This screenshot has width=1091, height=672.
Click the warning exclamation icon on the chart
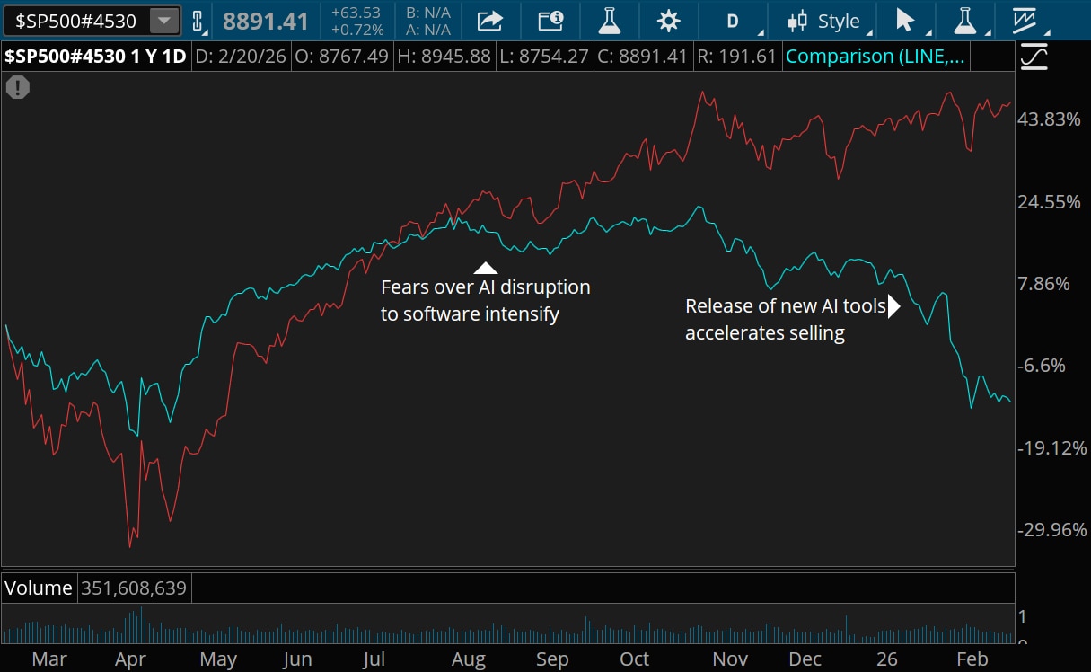coord(18,87)
